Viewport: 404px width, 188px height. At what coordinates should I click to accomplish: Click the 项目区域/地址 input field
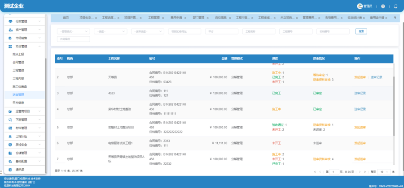coord(185,31)
